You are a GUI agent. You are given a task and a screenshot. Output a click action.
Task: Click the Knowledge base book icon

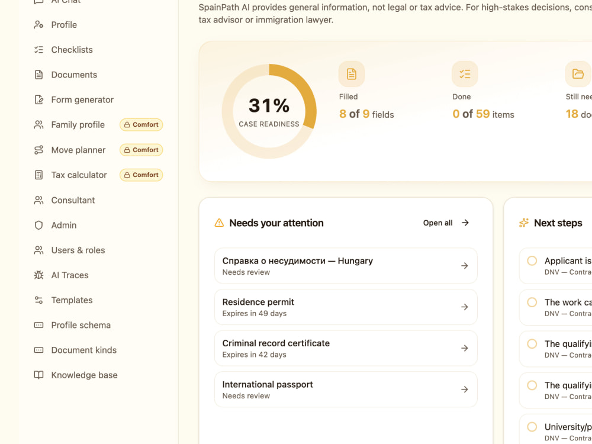pos(38,375)
